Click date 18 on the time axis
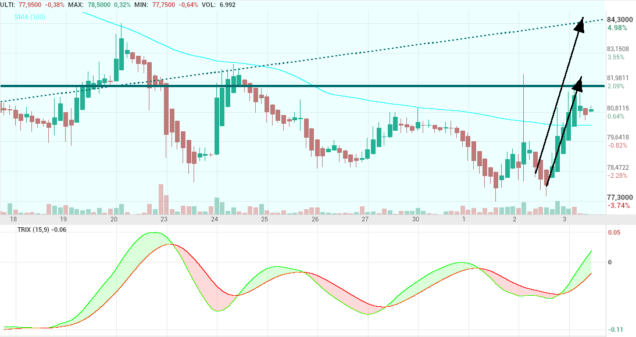The height and width of the screenshot is (337, 636). [x=13, y=220]
